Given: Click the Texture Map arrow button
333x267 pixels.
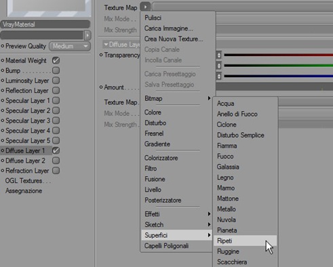Looking at the screenshot, I should (x=145, y=7).
